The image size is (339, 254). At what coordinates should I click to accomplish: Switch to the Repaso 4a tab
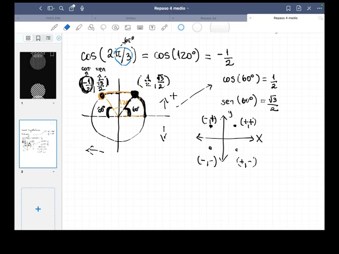point(208,18)
